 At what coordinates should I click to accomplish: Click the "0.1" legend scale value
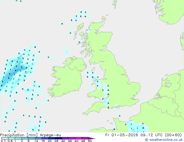[3, 141]
